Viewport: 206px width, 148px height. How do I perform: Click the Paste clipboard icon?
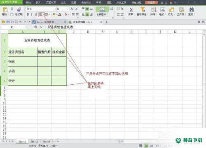(x=5, y=10)
